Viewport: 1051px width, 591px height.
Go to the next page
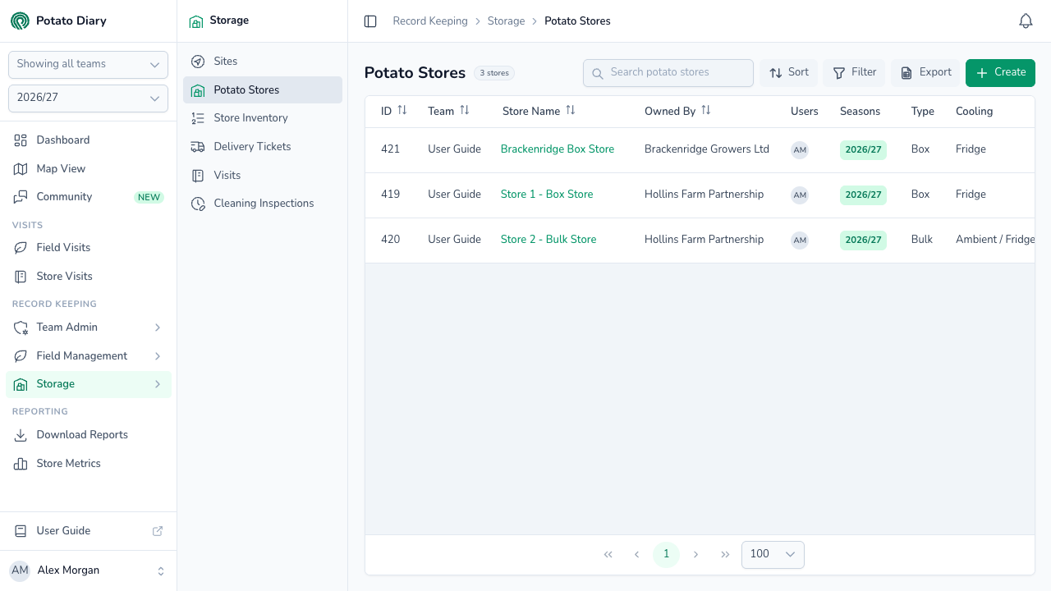(x=695, y=555)
